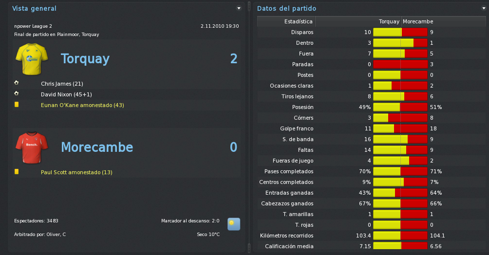The height and width of the screenshot is (255, 489).
Task: Click the Torquay yellow kit icon
Action: 32,59
